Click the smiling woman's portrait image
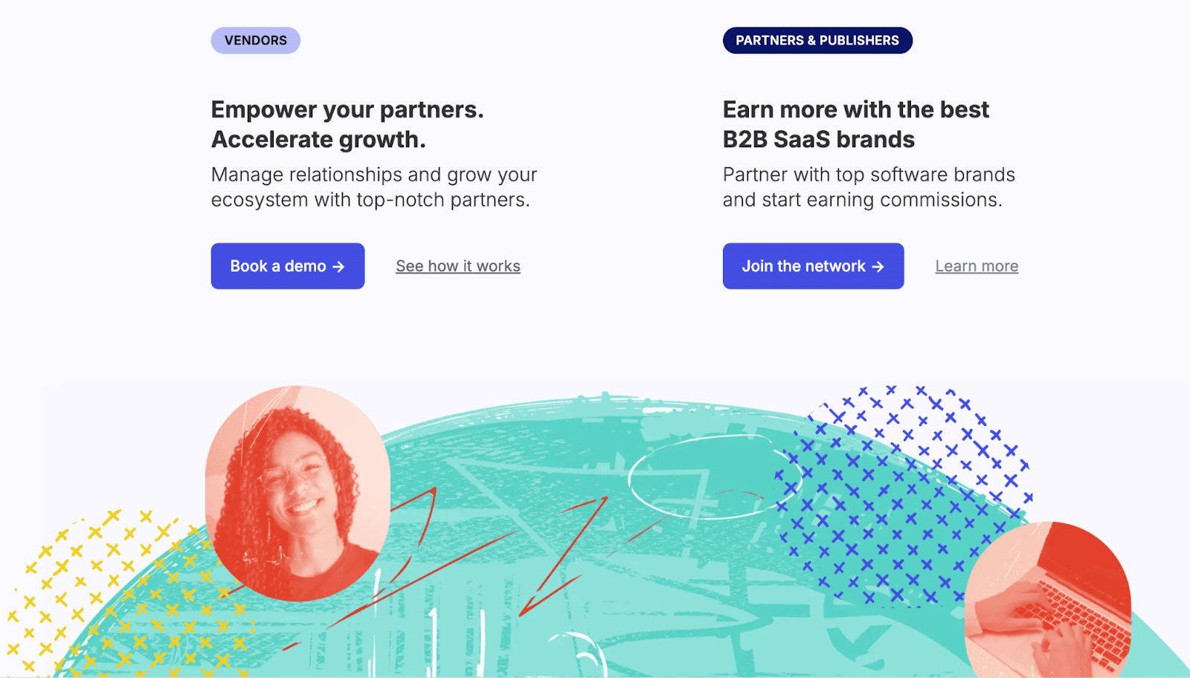 tap(297, 492)
